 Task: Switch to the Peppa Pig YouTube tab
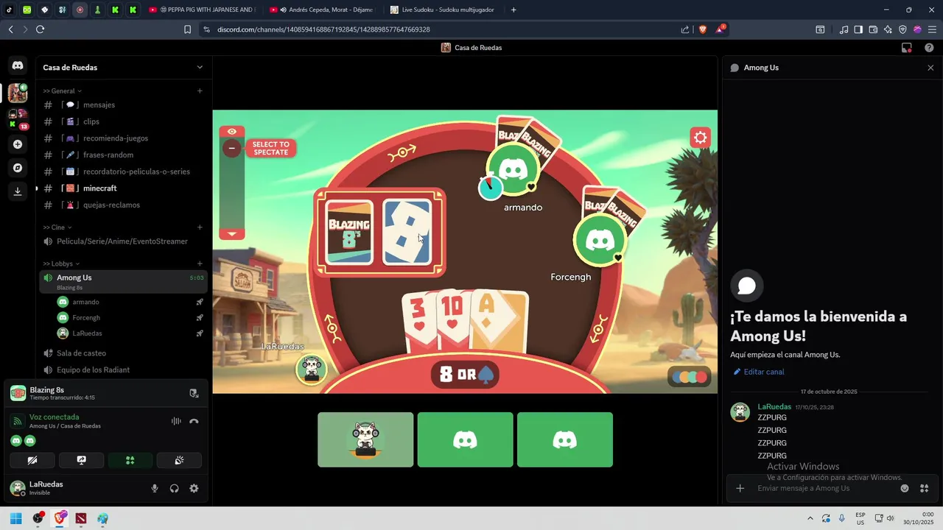pyautogui.click(x=201, y=10)
